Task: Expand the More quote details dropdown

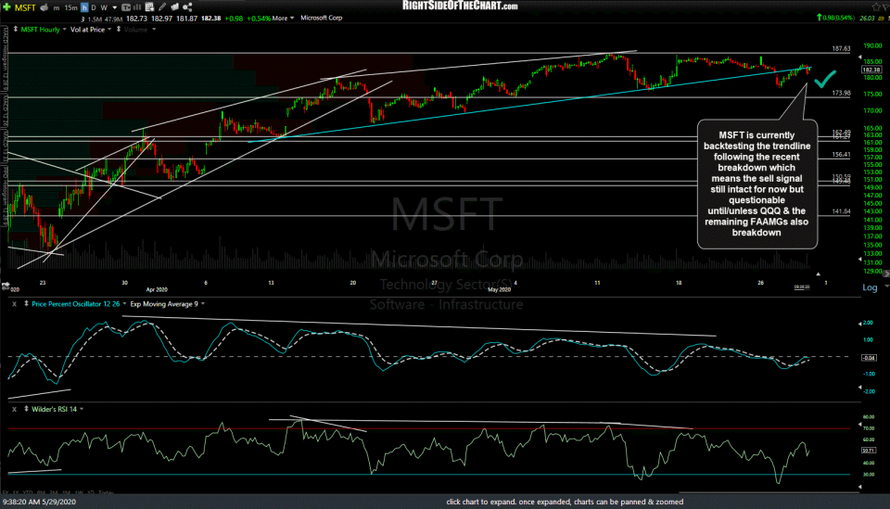Action: [x=284, y=19]
